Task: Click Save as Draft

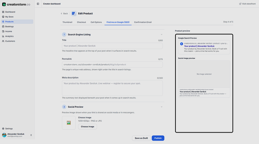Action: 141,138
